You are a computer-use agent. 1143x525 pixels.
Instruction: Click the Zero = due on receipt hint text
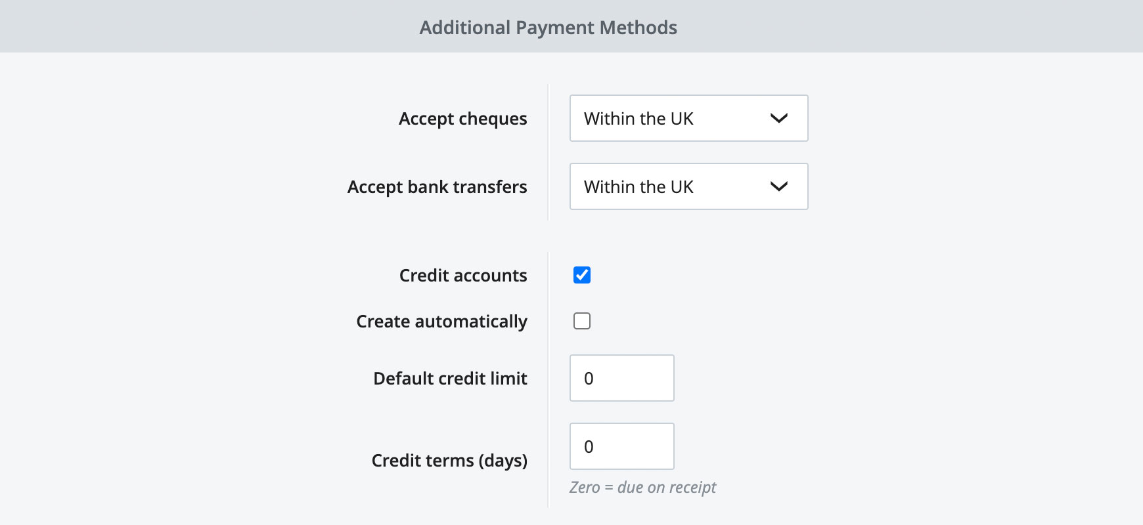(642, 487)
